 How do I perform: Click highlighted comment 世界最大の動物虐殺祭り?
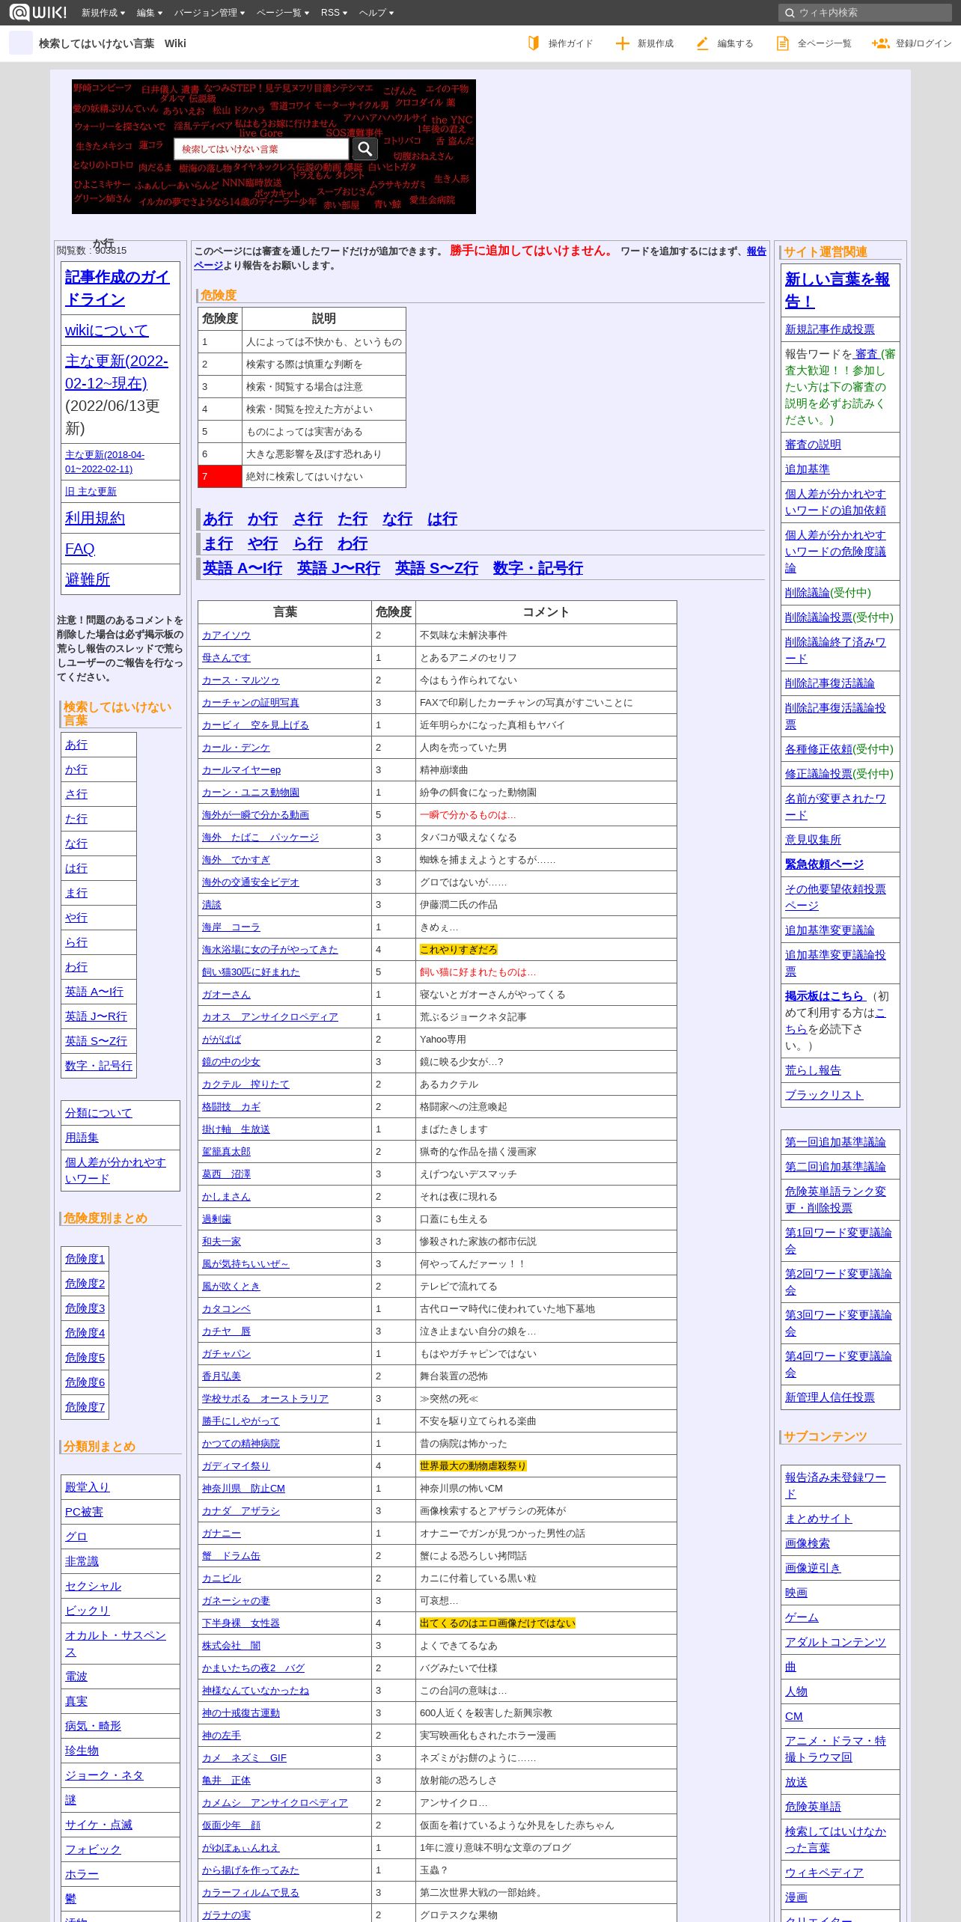pos(473,1465)
